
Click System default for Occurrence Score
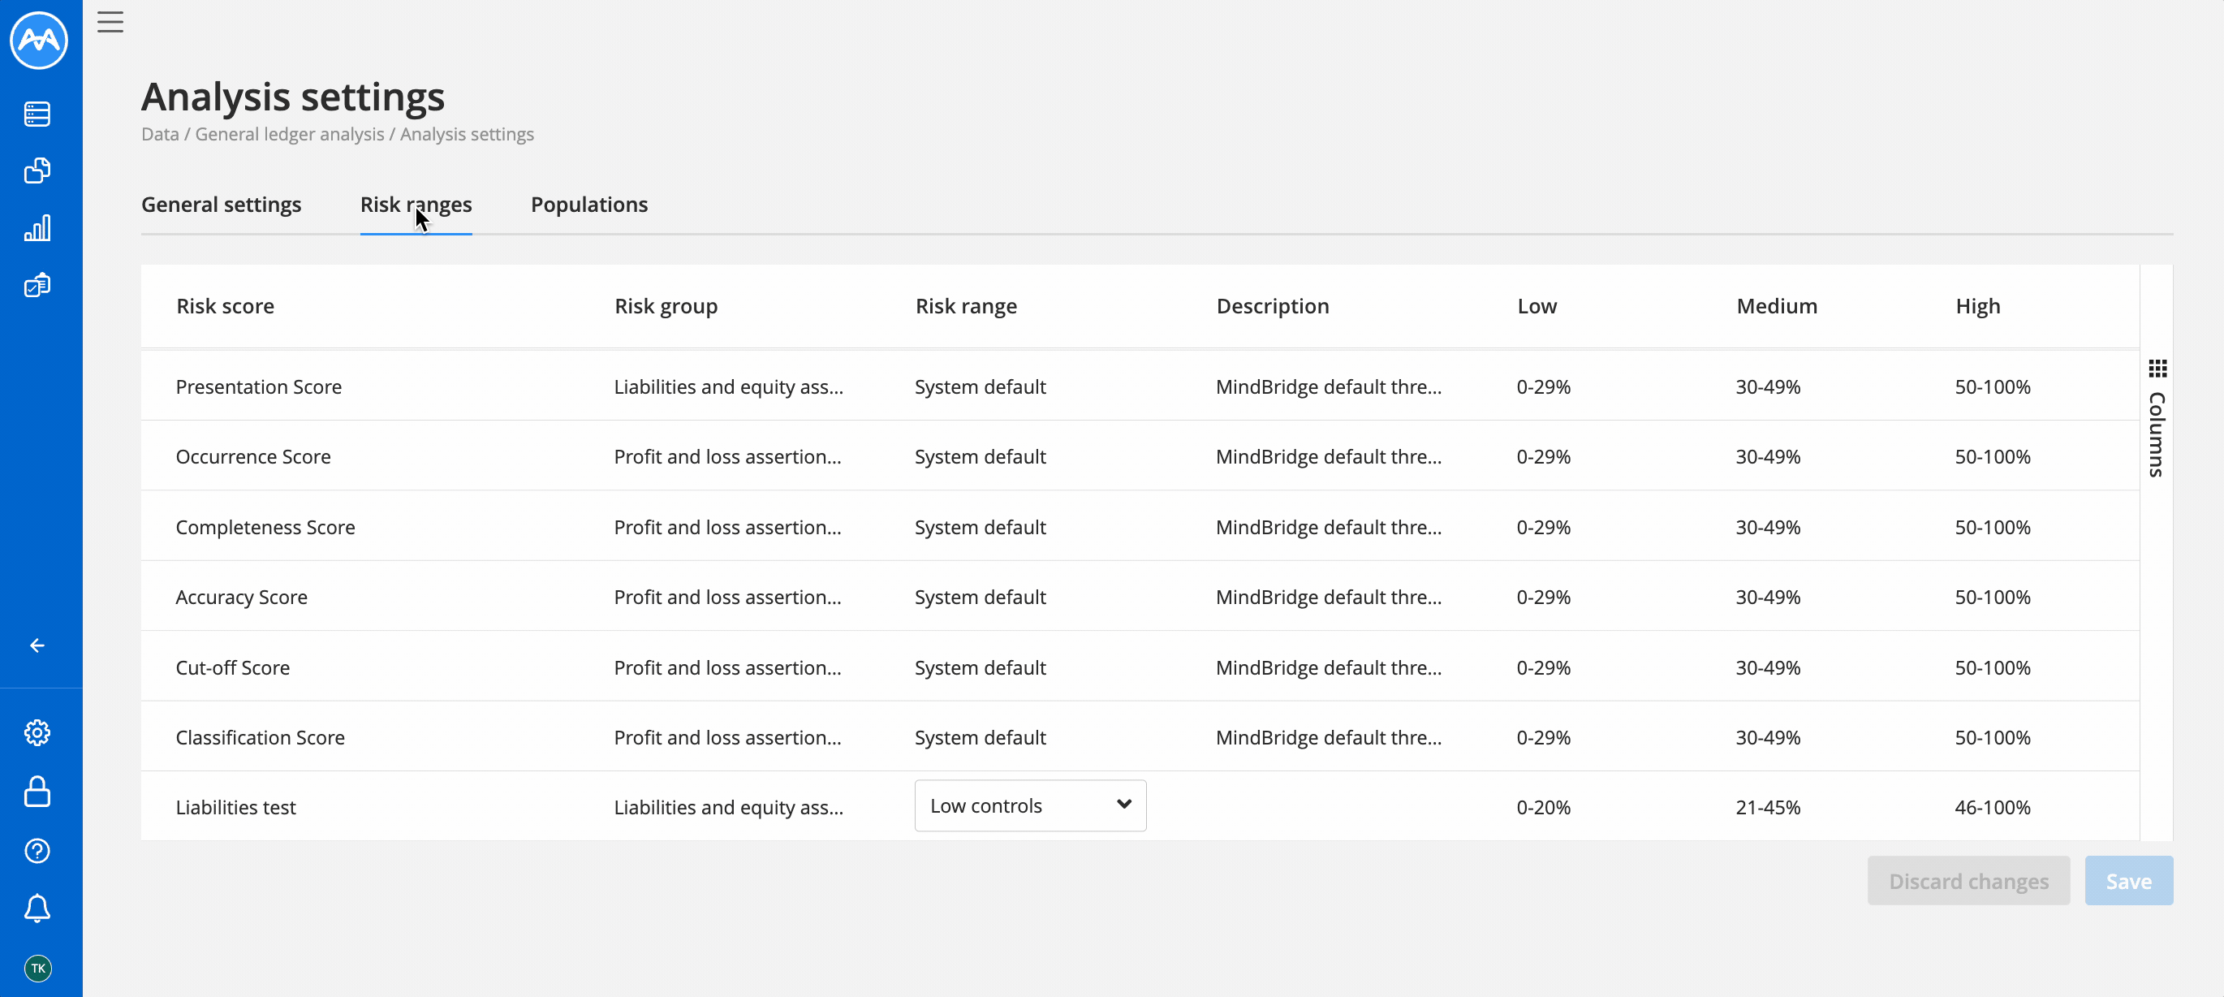point(980,457)
